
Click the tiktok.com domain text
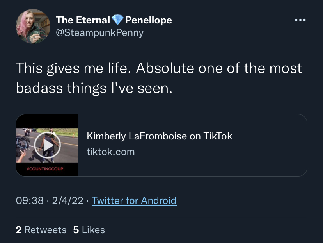[111, 152]
